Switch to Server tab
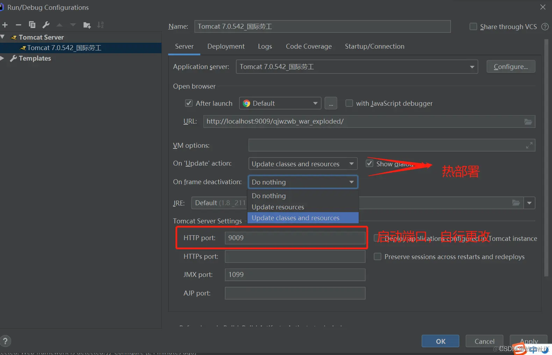Image resolution: width=552 pixels, height=355 pixels. (x=184, y=46)
